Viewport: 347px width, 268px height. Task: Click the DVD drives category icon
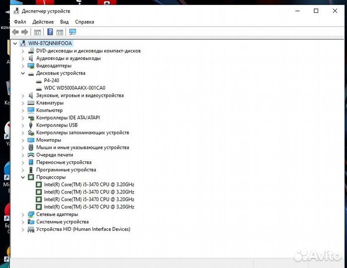(31, 51)
